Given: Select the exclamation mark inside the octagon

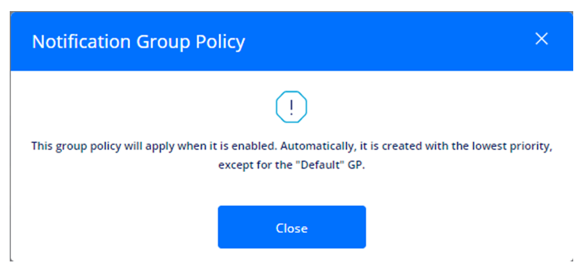Looking at the screenshot, I should (x=291, y=107).
